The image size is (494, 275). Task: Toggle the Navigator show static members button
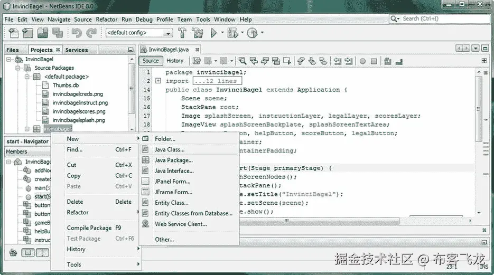point(42,252)
